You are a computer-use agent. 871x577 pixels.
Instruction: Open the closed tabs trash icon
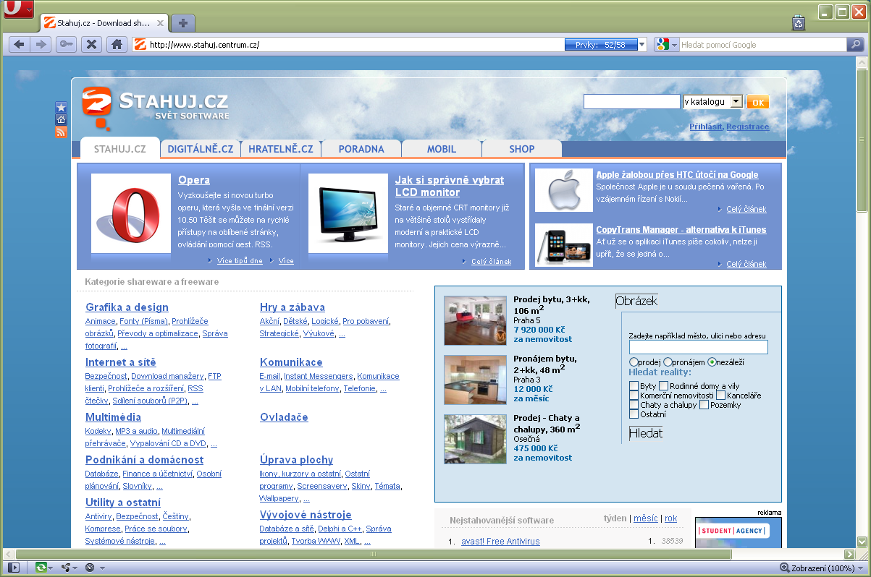(799, 23)
